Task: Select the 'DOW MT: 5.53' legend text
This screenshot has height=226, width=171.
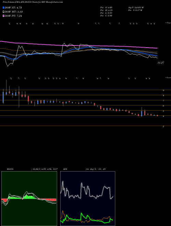Action: (x=14, y=12)
